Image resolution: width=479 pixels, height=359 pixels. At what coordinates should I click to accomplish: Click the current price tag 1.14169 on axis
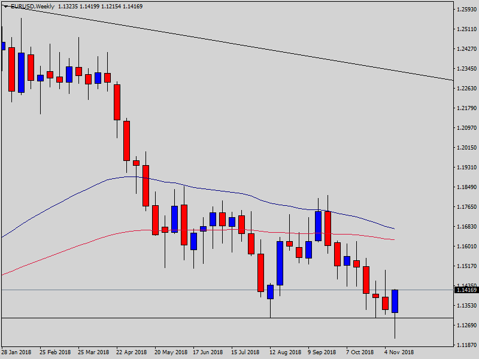coord(466,290)
